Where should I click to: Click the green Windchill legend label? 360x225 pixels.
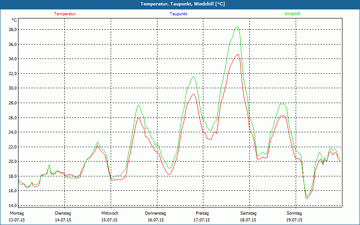point(292,14)
